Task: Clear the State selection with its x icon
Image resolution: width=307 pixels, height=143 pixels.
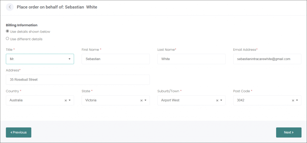Action: [x=142, y=101]
